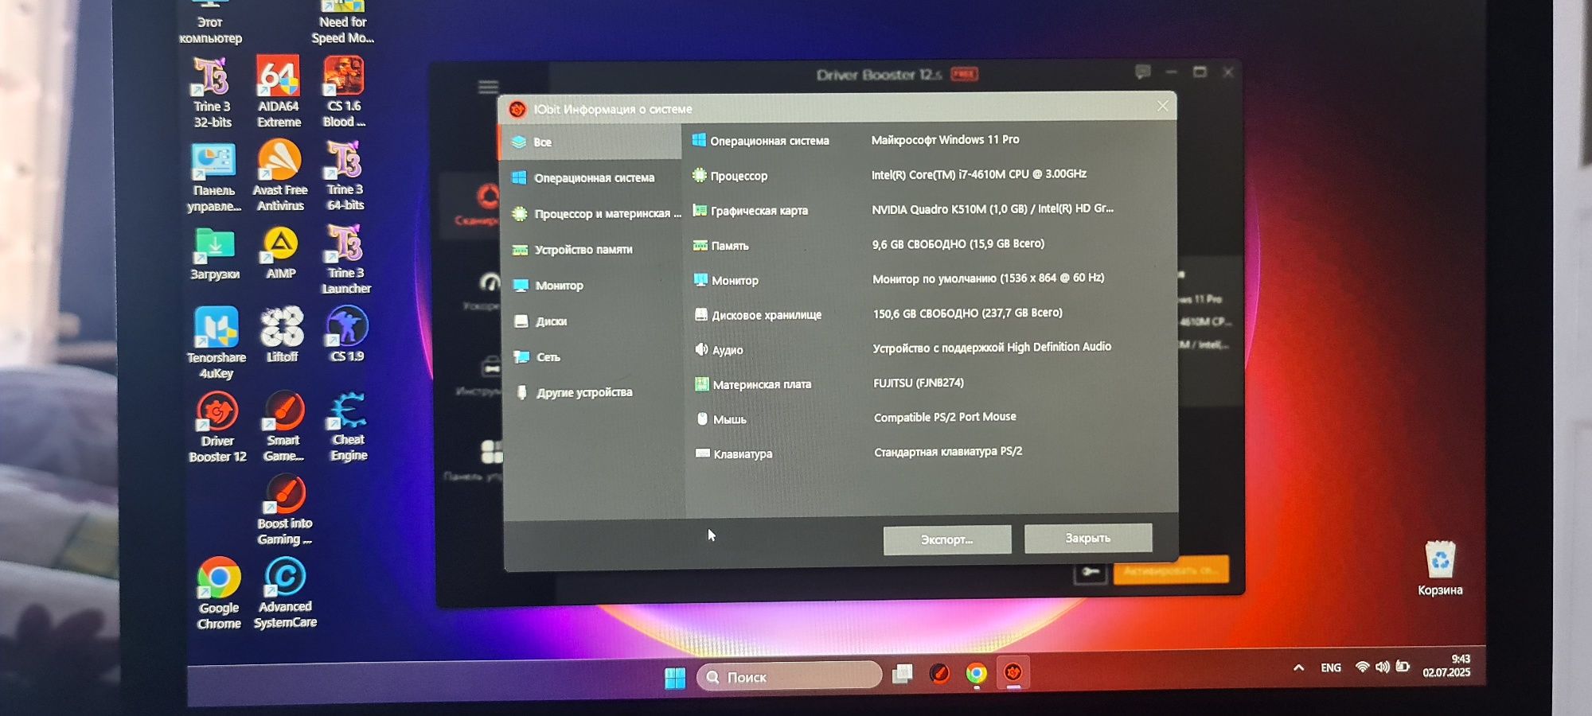Click Клавиатура row in info list

coord(931,453)
